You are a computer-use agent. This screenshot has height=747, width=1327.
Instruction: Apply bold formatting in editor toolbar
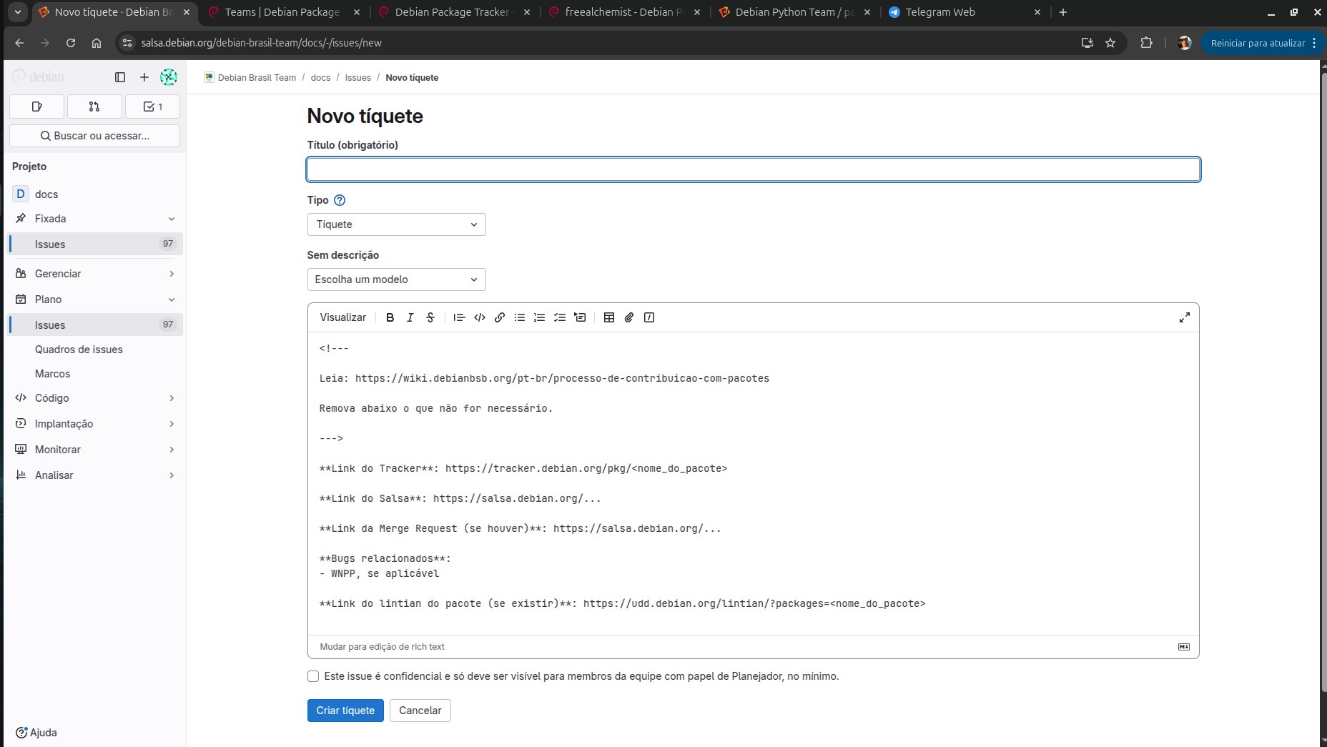390,317
